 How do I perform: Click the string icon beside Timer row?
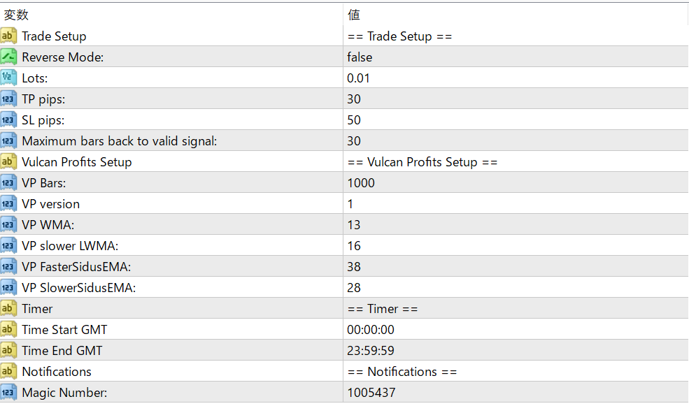click(x=8, y=309)
